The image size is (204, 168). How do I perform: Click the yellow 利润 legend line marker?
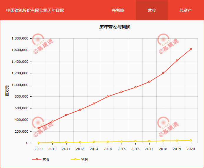[x=75, y=159]
